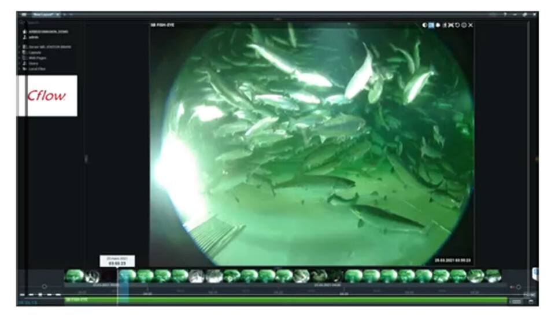Switch to the New Layout tab
The height and width of the screenshot is (317, 555).
(x=43, y=14)
